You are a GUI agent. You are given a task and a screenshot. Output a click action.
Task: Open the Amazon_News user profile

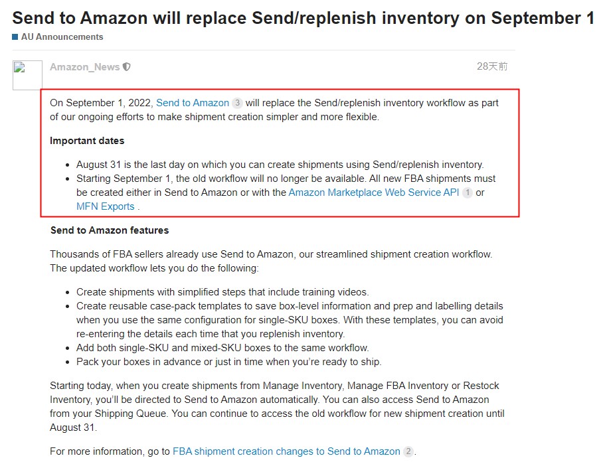pos(84,67)
